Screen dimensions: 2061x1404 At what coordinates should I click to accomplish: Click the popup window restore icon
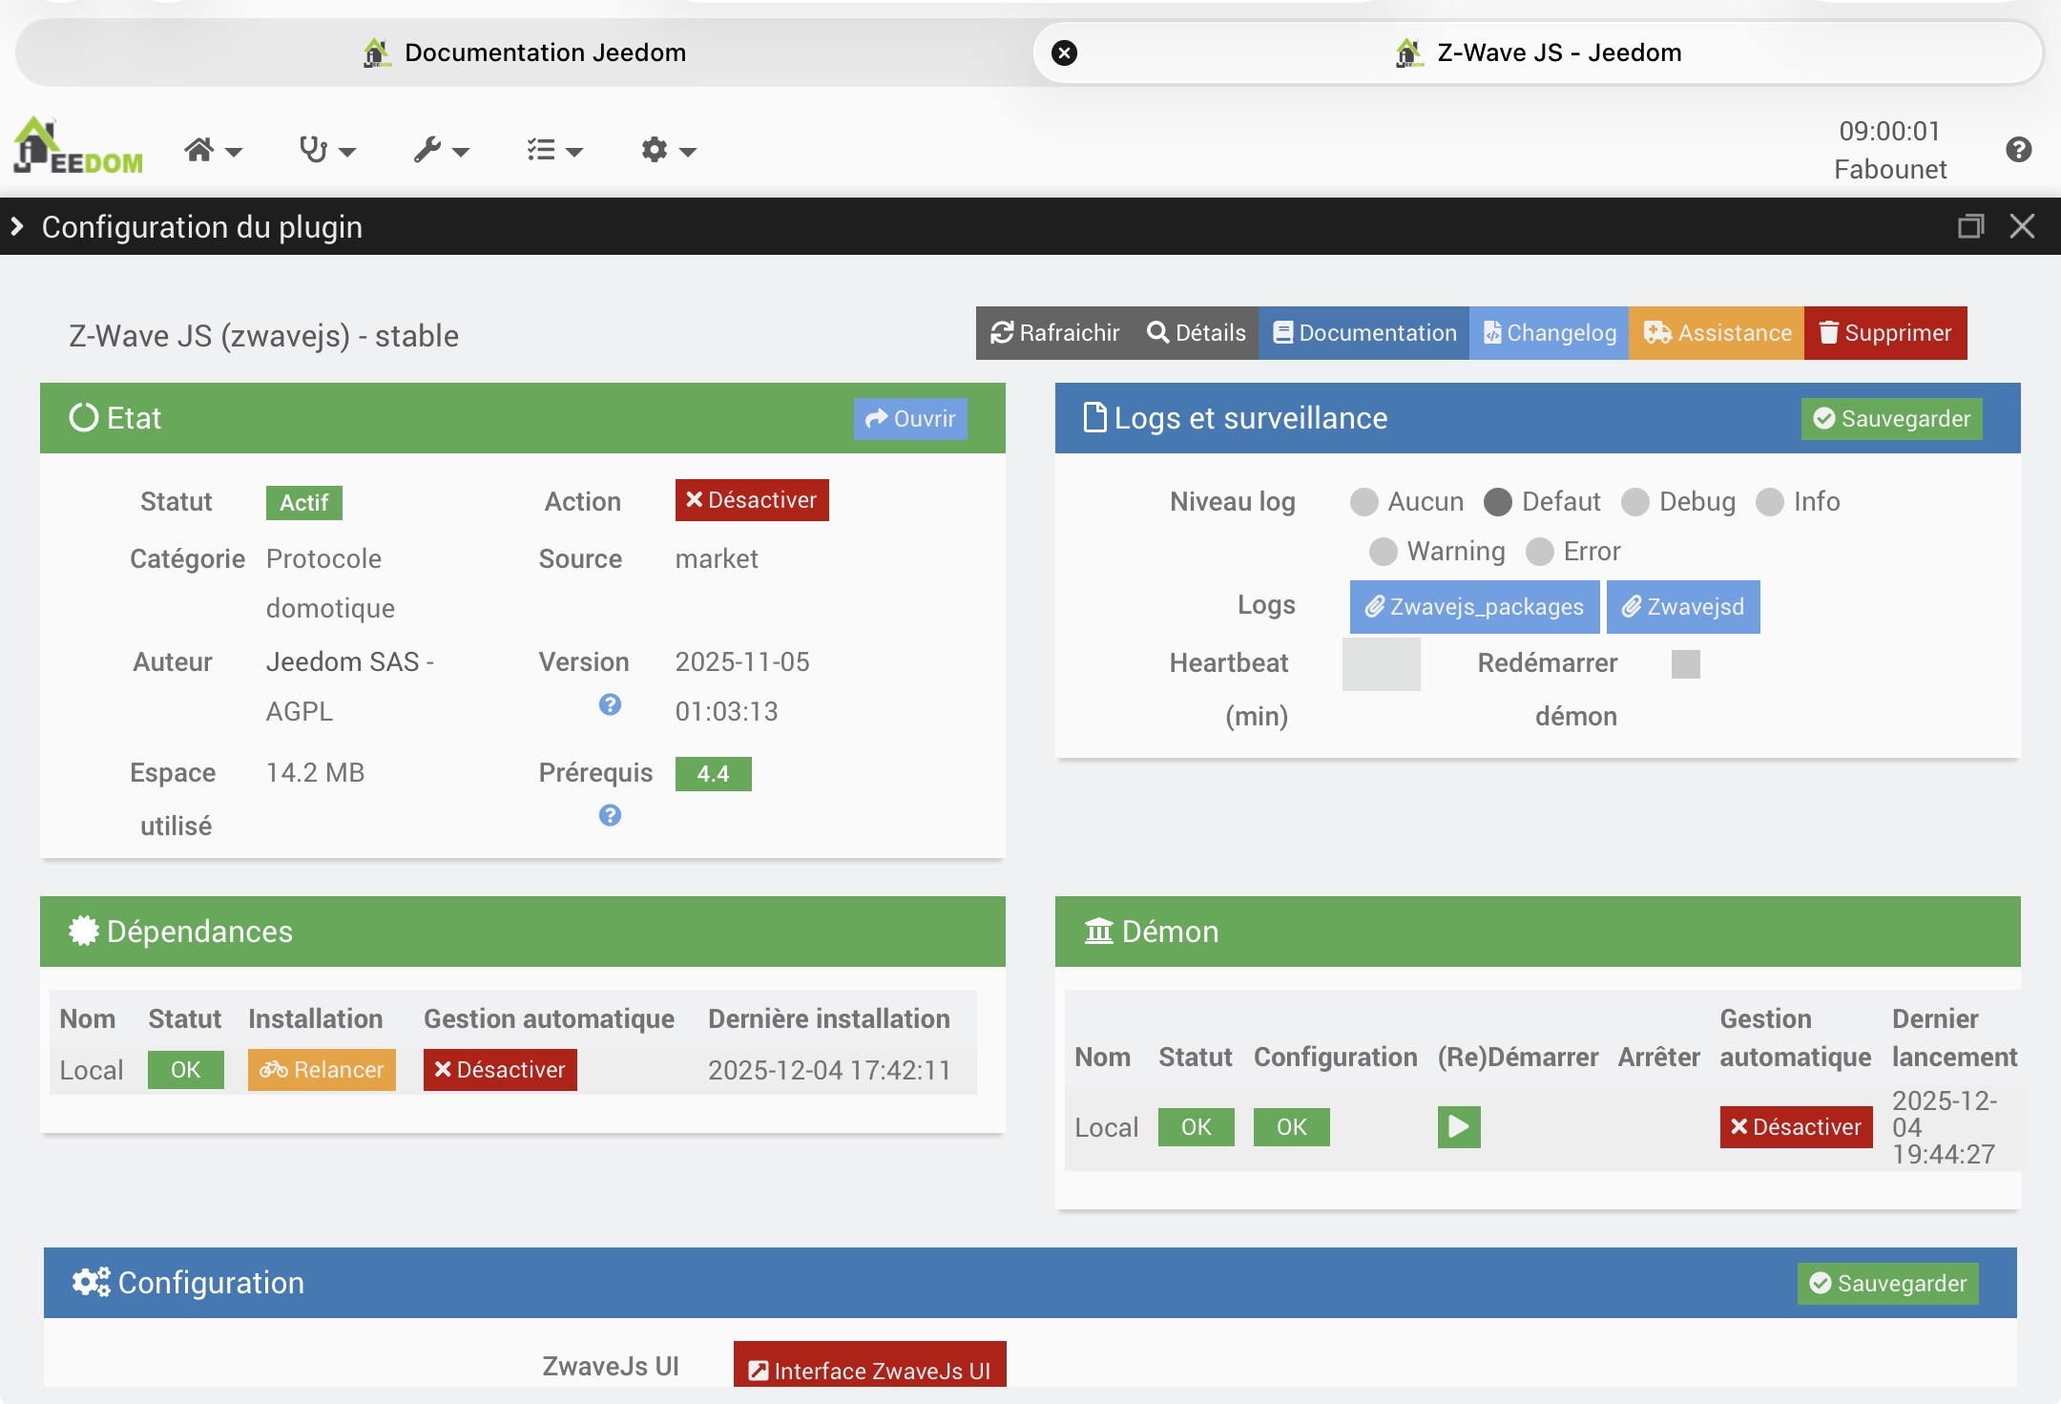(1970, 226)
